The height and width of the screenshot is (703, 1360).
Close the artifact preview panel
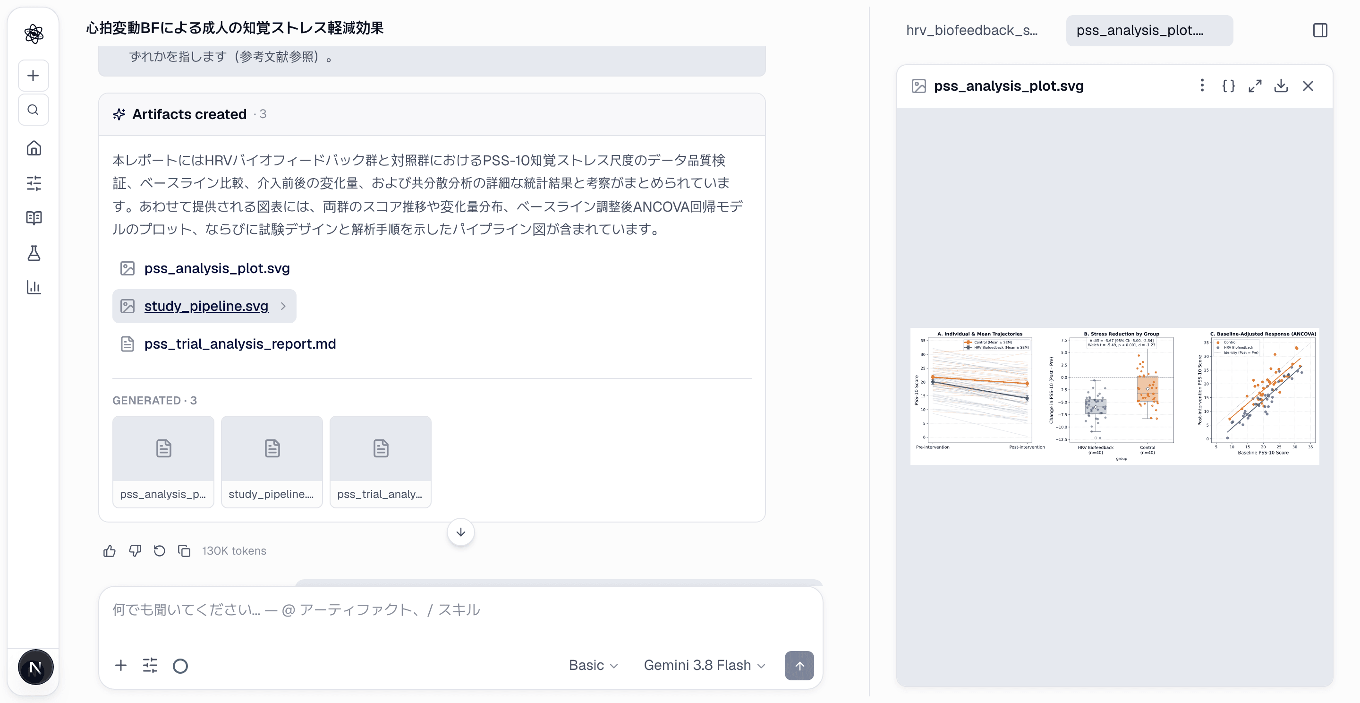[1308, 86]
